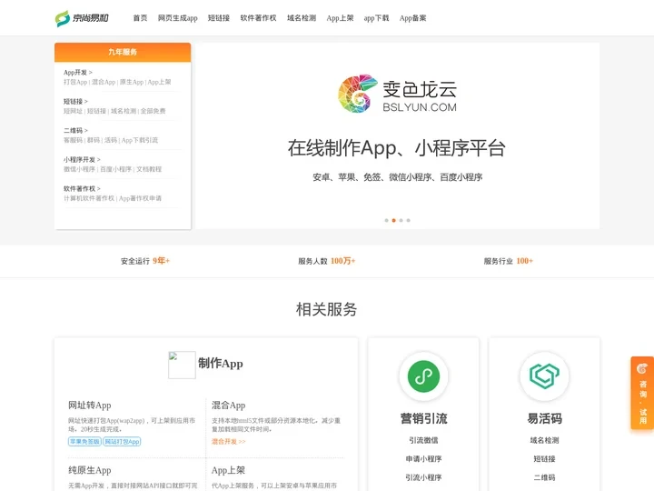Open the 微信小程序 sidebar link
This screenshot has width=654, height=491.
click(79, 169)
